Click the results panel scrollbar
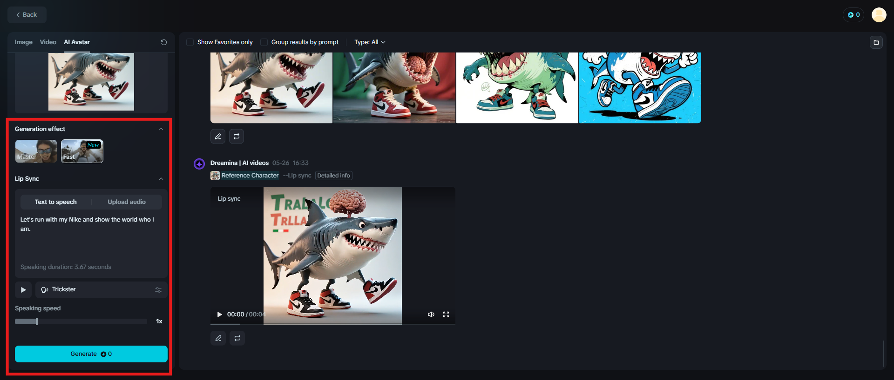Image resolution: width=894 pixels, height=380 pixels. (883, 354)
